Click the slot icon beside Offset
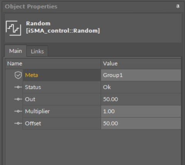 (18, 123)
